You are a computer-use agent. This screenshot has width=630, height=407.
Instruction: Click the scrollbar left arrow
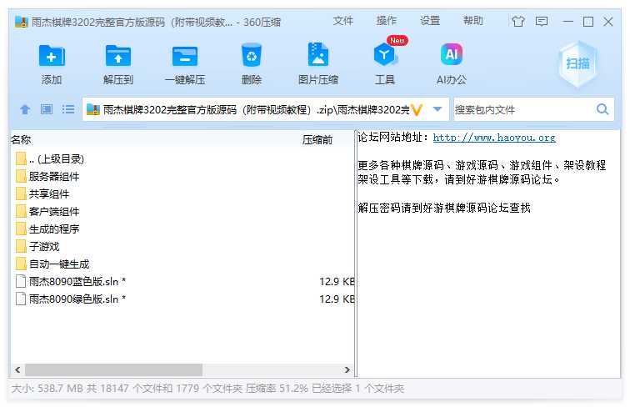click(17, 369)
